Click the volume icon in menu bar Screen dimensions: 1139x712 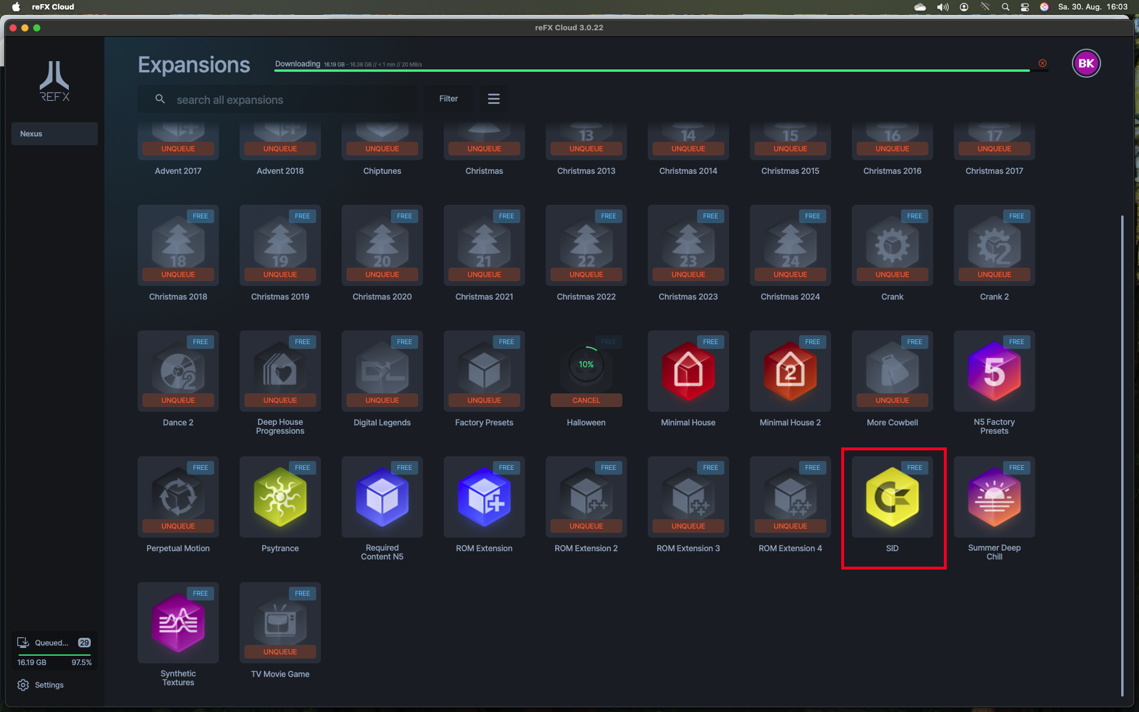(x=943, y=7)
